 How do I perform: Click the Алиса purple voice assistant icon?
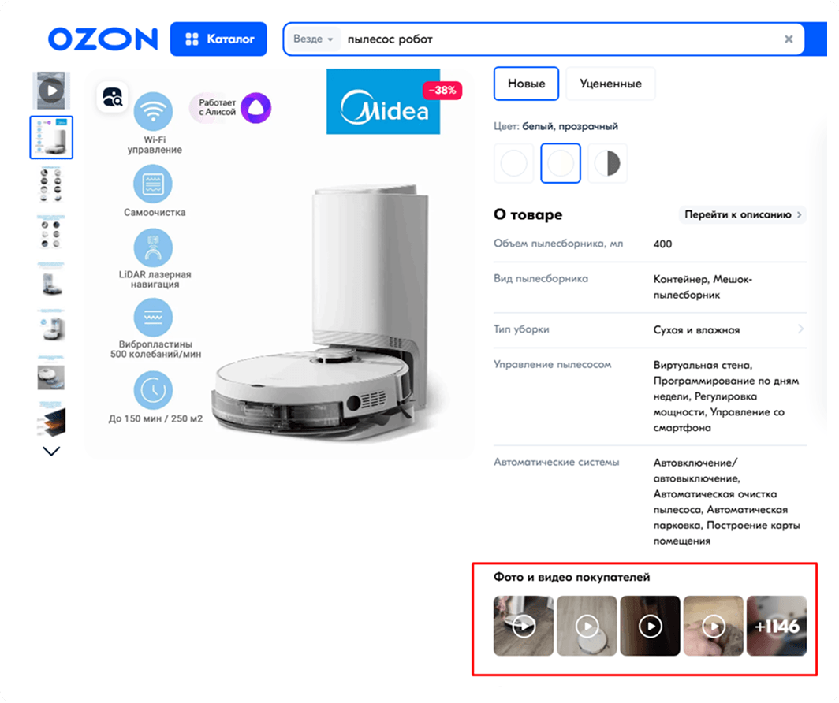[x=255, y=107]
